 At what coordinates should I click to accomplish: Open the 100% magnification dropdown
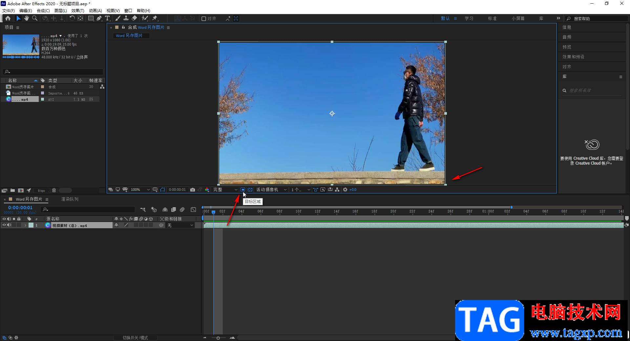(x=140, y=190)
